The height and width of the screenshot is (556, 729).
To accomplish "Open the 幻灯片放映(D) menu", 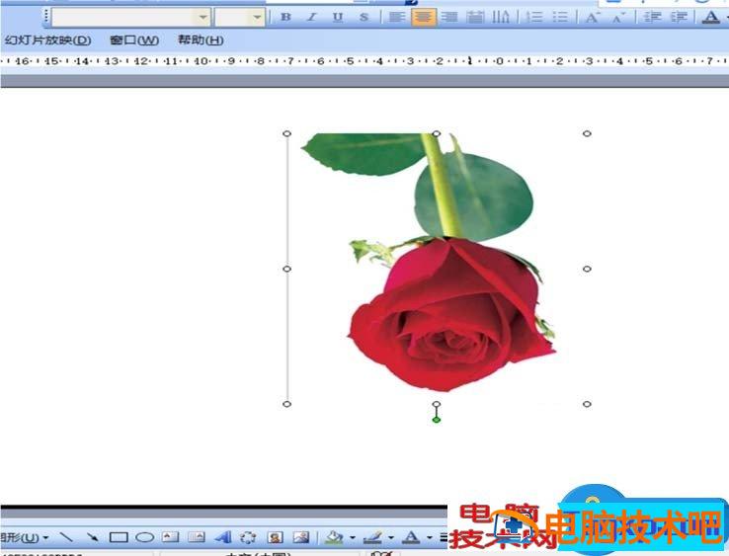I will (47, 40).
